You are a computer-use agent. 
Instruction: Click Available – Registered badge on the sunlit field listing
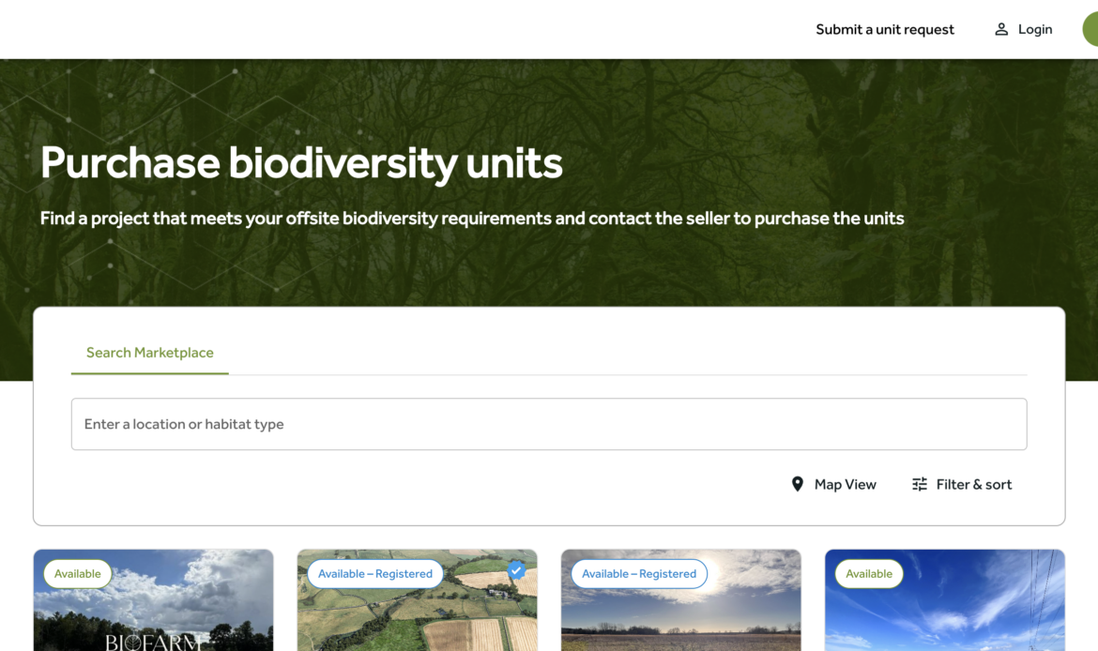pyautogui.click(x=638, y=573)
